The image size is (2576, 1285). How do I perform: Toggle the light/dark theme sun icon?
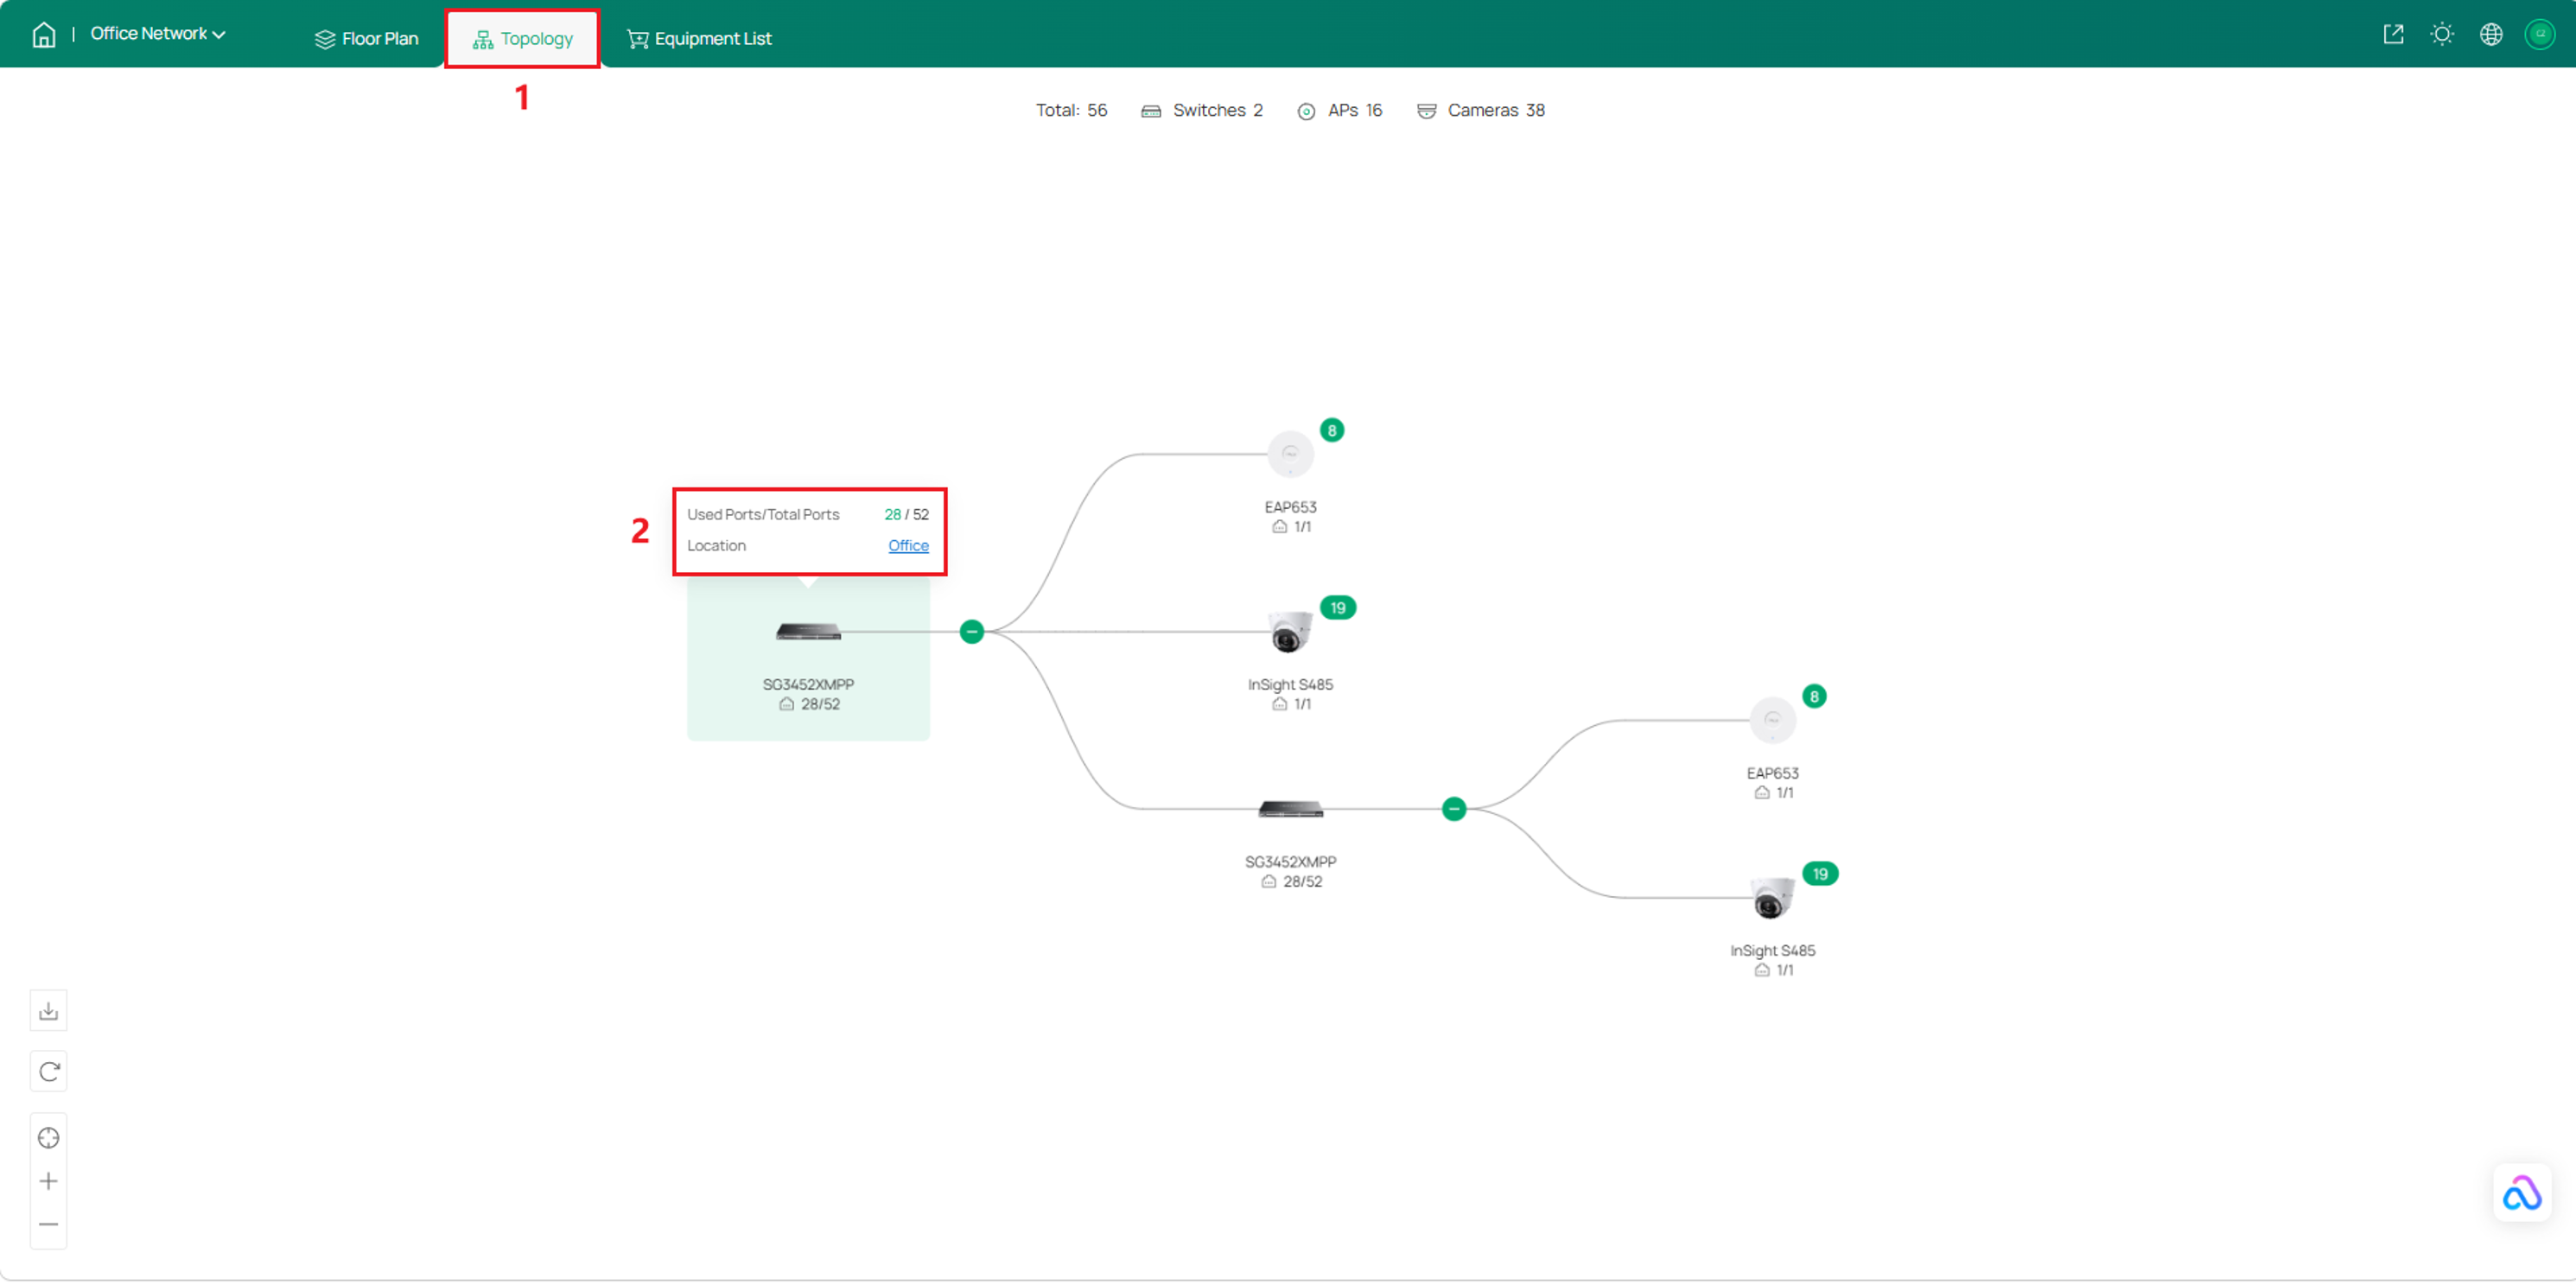[2442, 35]
